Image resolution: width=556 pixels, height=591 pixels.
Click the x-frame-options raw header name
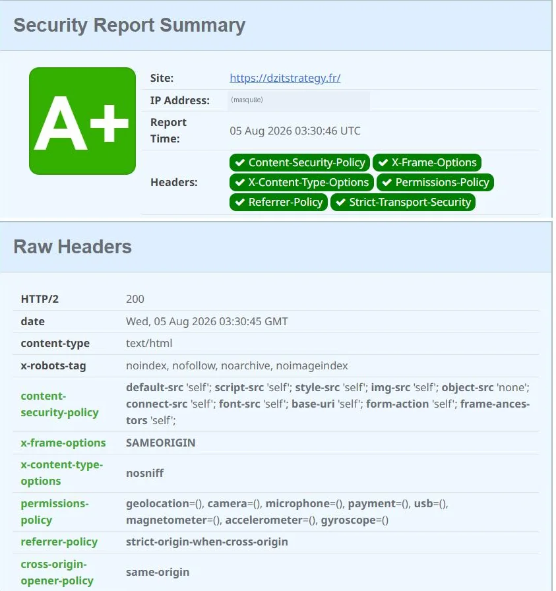(x=63, y=443)
